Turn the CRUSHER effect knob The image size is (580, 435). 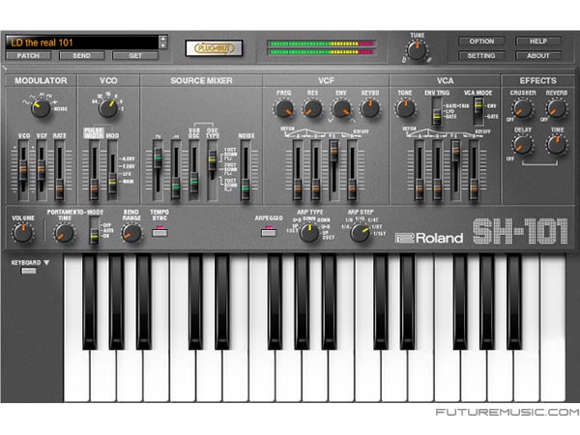point(522,108)
